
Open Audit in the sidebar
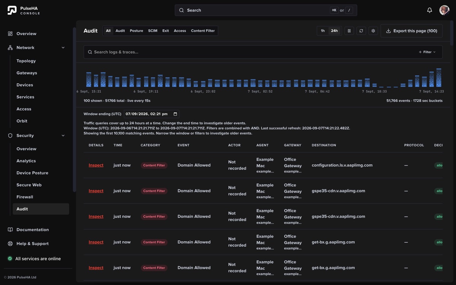point(41,209)
